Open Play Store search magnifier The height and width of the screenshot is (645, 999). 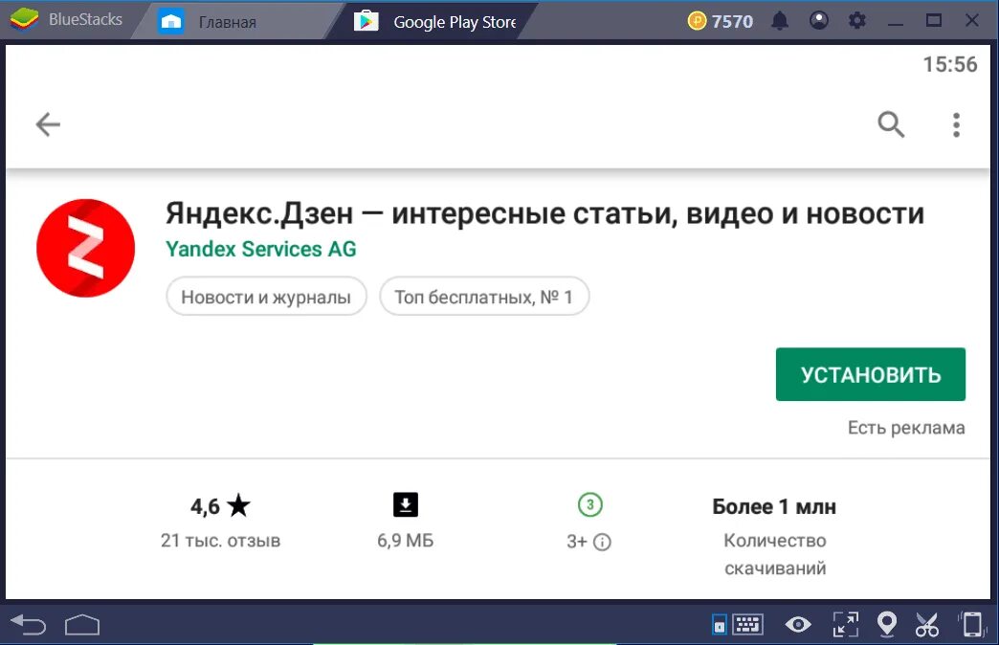(x=891, y=124)
